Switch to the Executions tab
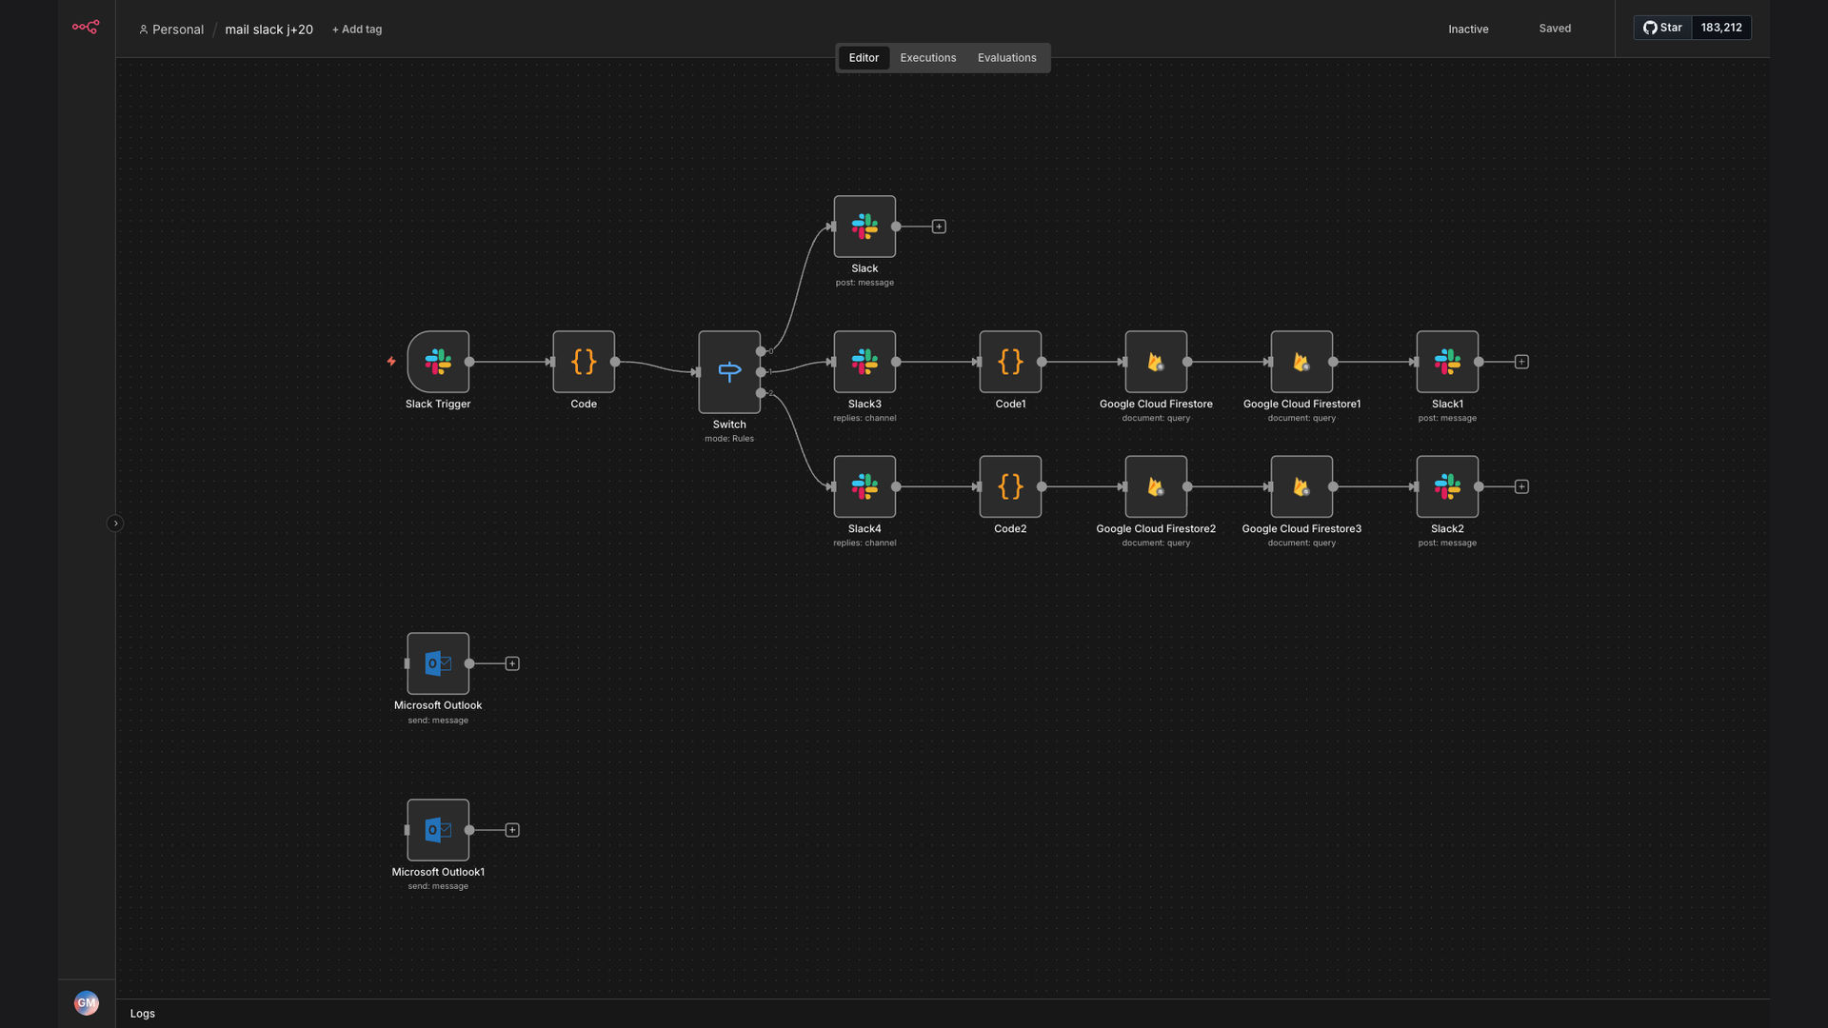Screen dimensions: 1828x1028 click(928, 58)
